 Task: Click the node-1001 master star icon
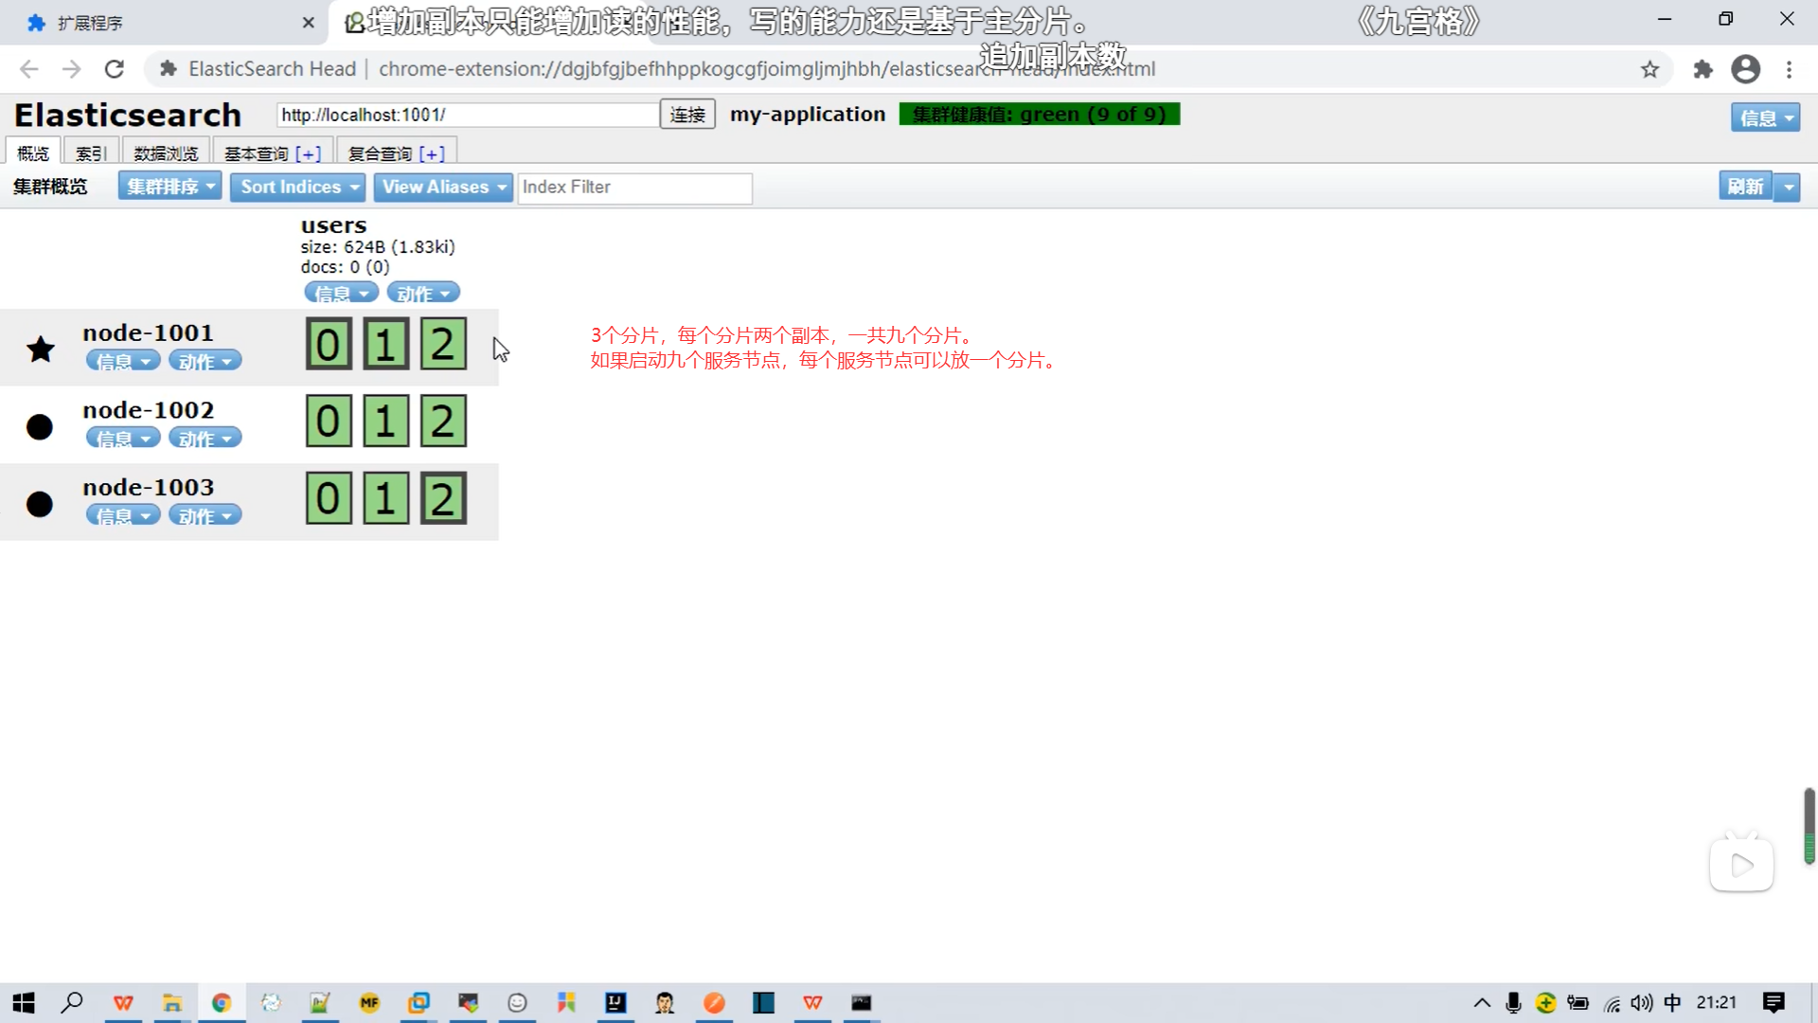point(41,350)
